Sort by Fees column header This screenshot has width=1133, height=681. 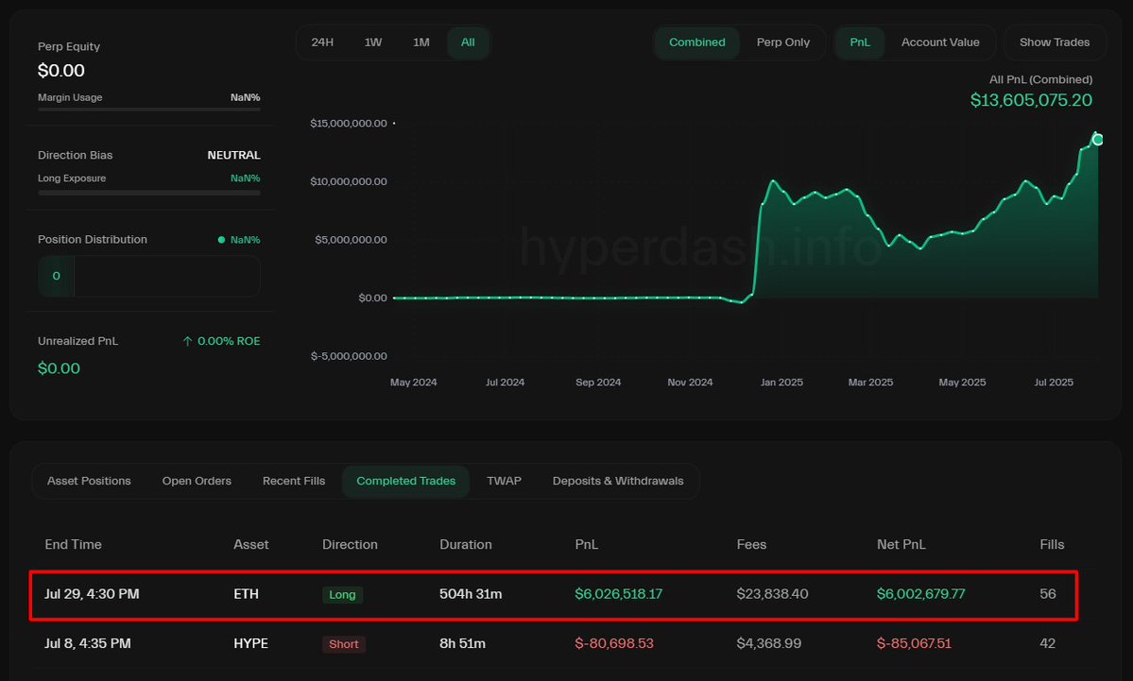click(751, 544)
